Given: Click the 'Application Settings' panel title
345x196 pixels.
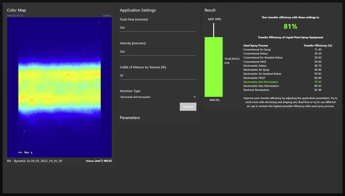Looking at the screenshot, I should [138, 10].
